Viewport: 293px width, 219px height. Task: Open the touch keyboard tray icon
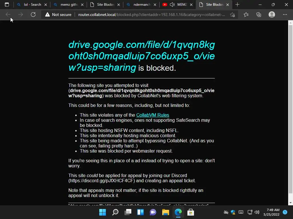point(241,212)
